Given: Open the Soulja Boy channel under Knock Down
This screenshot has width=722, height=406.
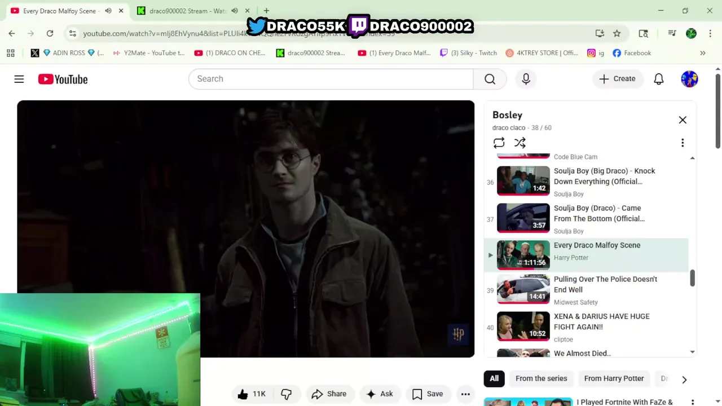Looking at the screenshot, I should click(569, 194).
